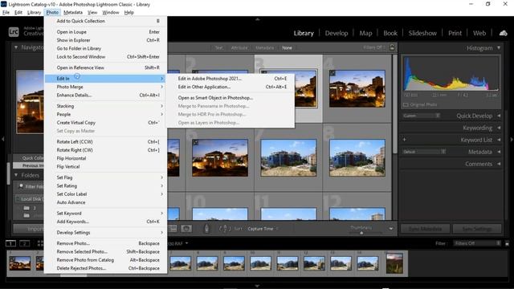Viewport: 514px width, 289px height.
Task: Click the grid view icon above the filmstrip
Action: coord(40,243)
